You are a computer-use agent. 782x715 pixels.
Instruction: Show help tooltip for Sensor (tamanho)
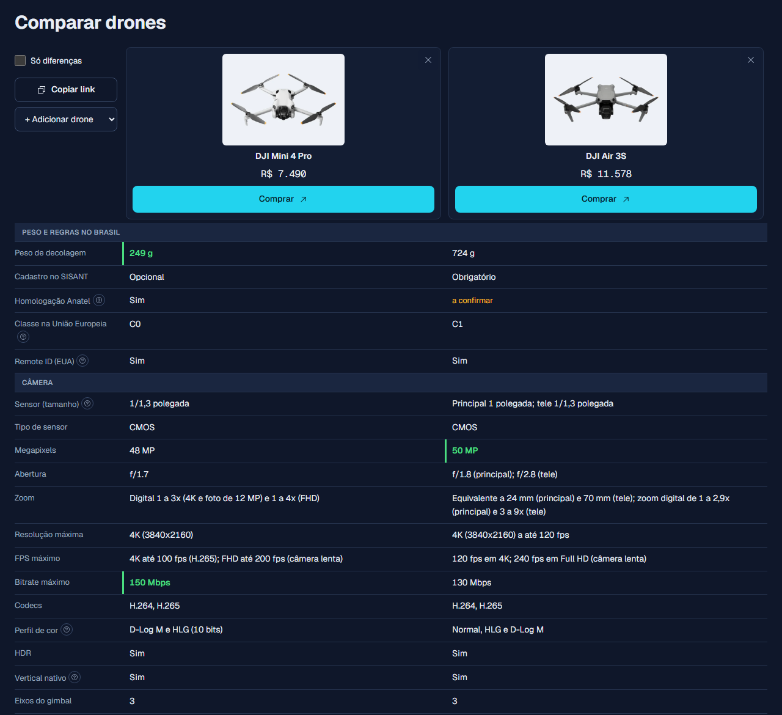click(x=87, y=403)
